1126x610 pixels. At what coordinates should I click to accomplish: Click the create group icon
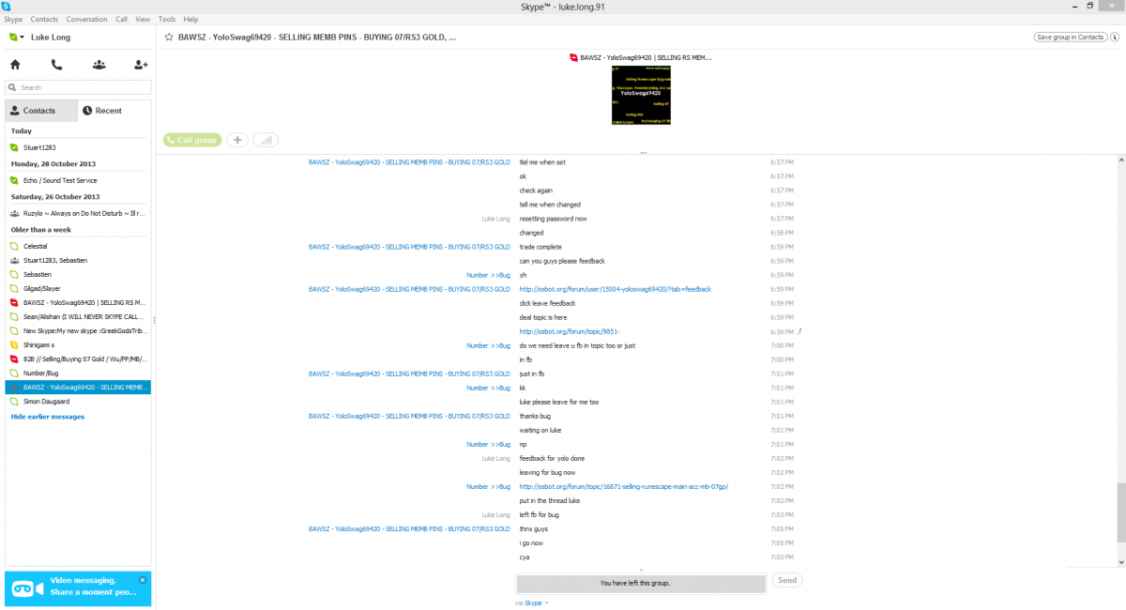click(99, 65)
